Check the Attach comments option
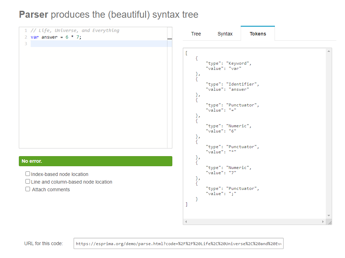Viewport: 345px width, 258px height. coord(28,189)
